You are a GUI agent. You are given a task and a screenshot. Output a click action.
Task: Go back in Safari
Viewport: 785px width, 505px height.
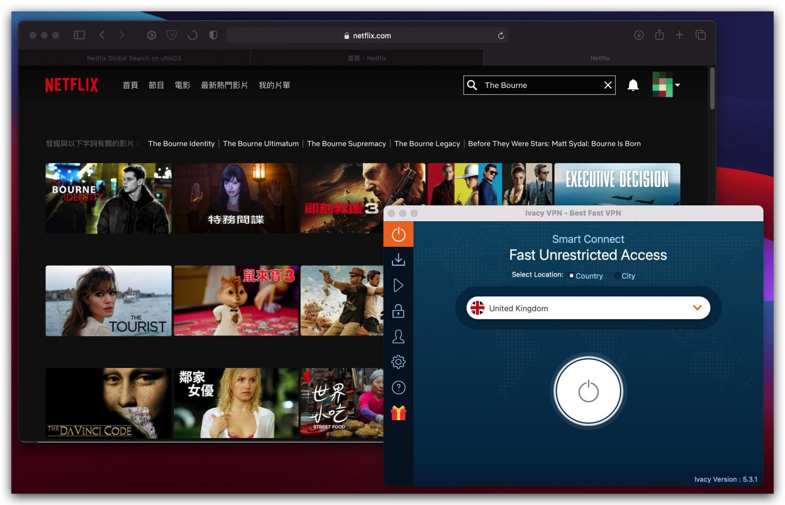[102, 35]
